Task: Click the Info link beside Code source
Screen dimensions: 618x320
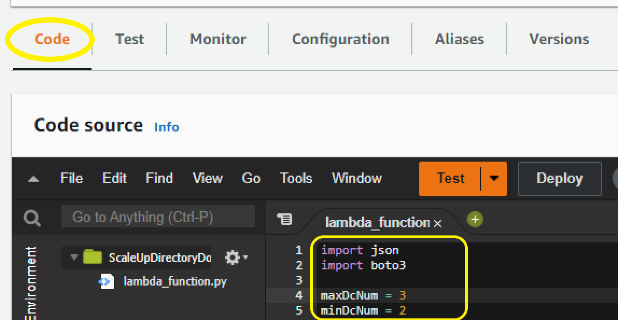Action: [166, 128]
